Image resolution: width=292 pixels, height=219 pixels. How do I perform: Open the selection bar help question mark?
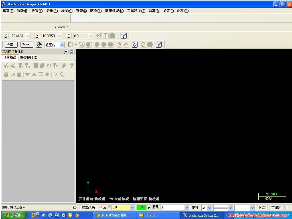pos(159,44)
